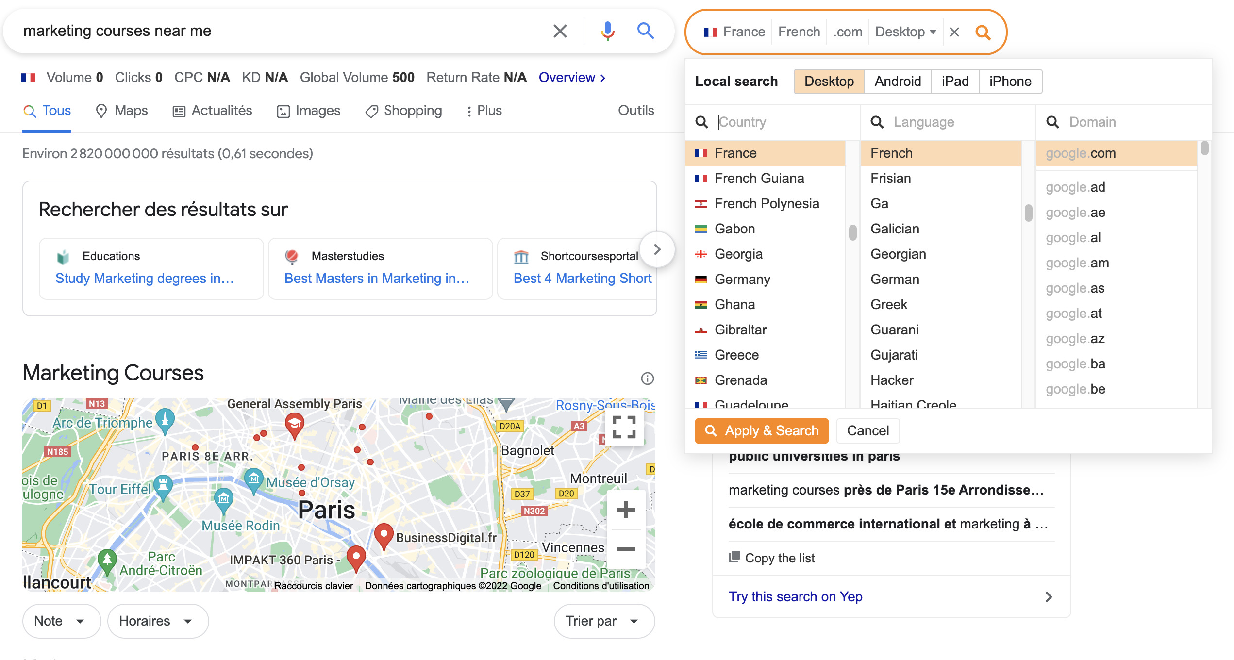Switch local search device to Android

(897, 81)
